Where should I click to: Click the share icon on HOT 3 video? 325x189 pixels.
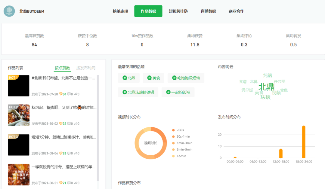tap(76, 153)
